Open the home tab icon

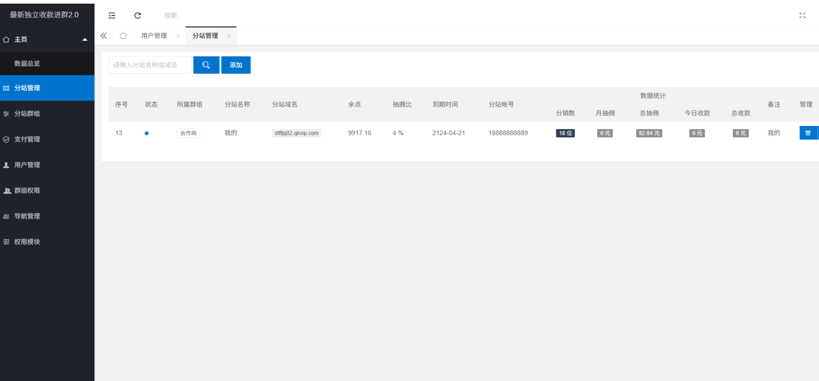tap(123, 36)
